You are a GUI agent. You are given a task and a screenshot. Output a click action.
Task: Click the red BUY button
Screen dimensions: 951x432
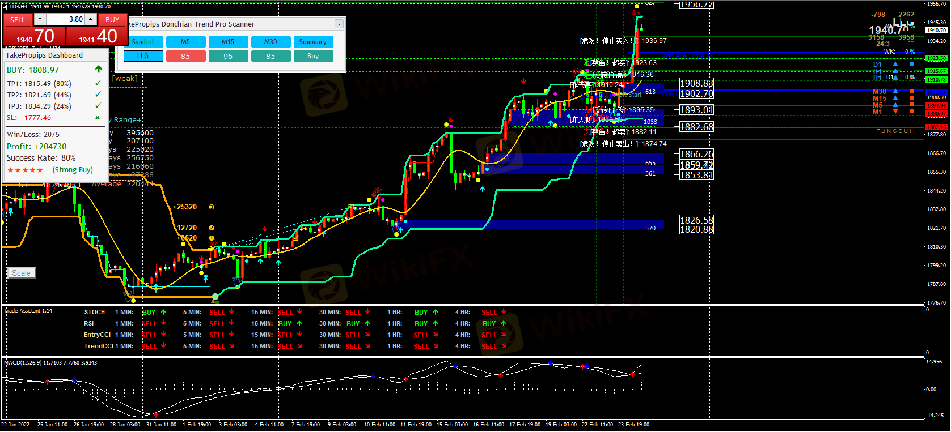[112, 19]
